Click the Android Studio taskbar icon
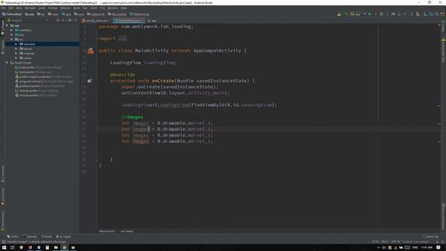 tap(65, 248)
